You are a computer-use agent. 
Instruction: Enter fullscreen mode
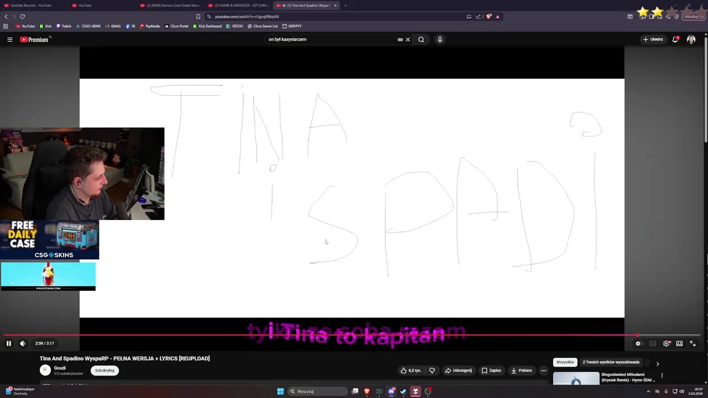point(693,343)
